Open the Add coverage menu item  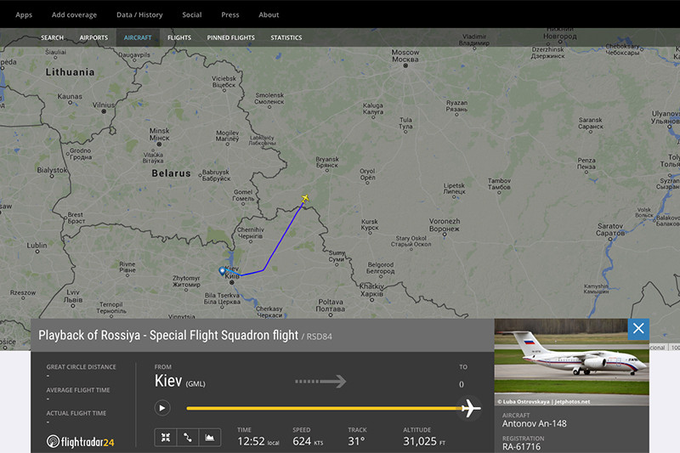click(x=74, y=14)
